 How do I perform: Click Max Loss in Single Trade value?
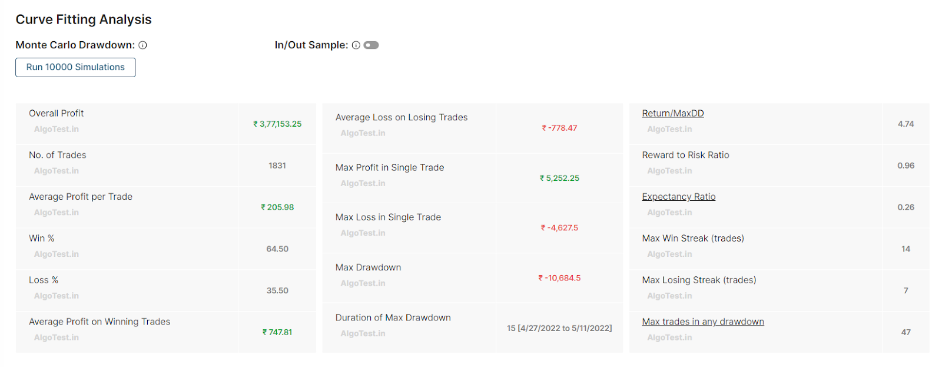[x=559, y=228]
